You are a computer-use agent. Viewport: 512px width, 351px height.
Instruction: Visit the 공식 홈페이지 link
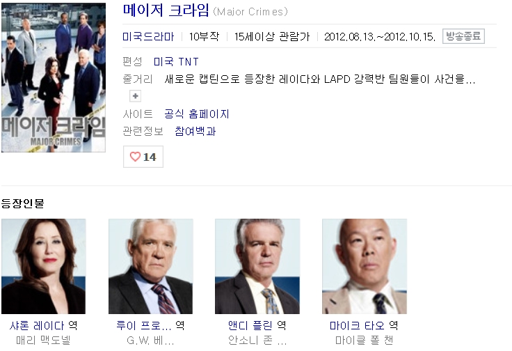197,114
